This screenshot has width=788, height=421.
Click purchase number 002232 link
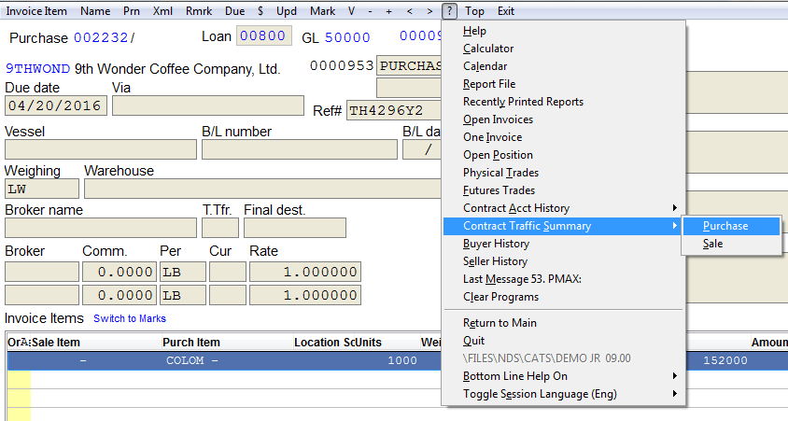101,37
